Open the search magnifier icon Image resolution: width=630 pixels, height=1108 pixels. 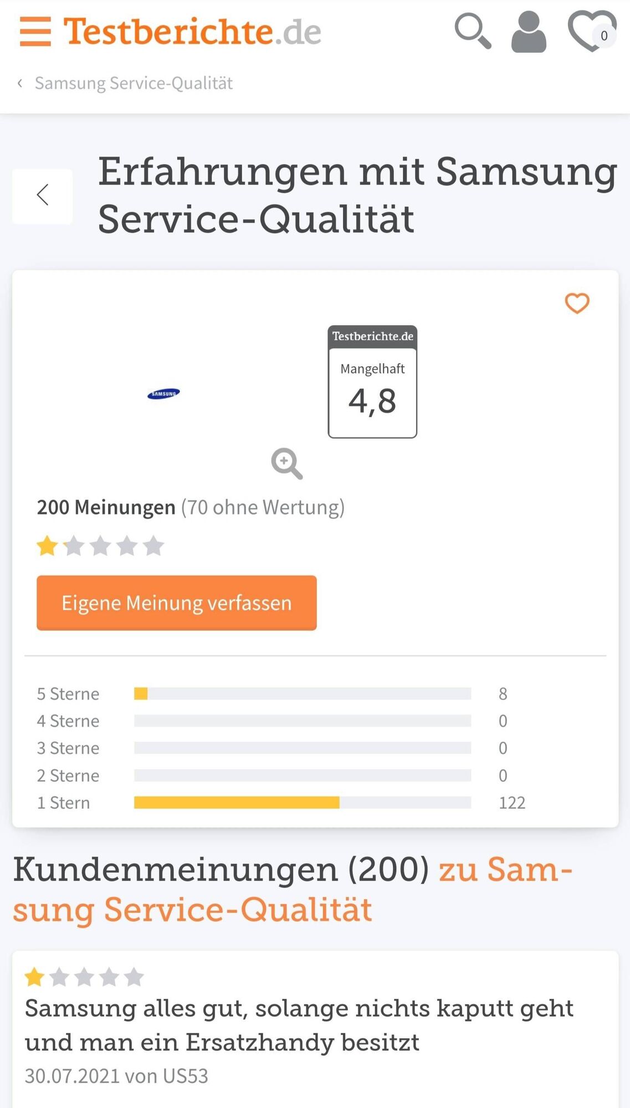point(473,31)
